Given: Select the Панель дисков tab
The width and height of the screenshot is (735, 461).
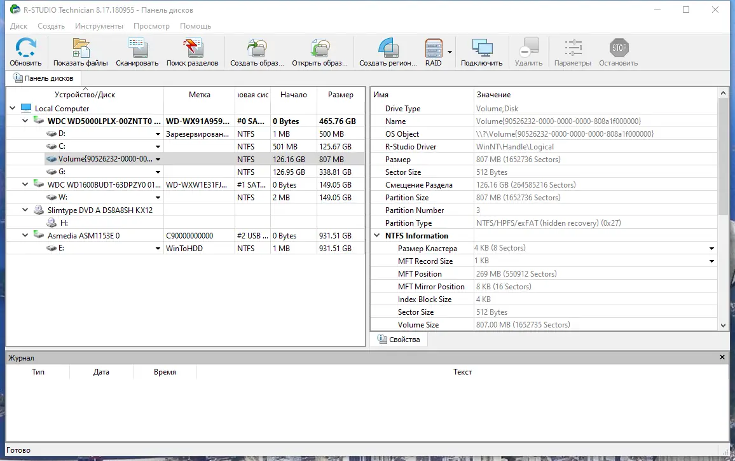Looking at the screenshot, I should point(43,78).
